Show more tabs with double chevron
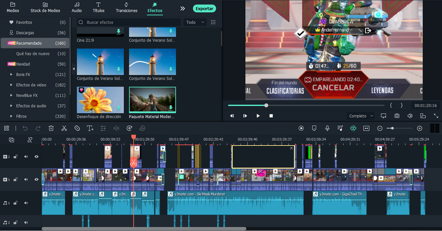442x231 pixels. coord(182,9)
